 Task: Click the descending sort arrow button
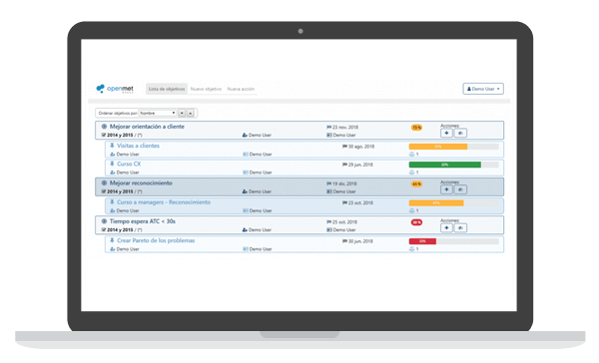182,113
